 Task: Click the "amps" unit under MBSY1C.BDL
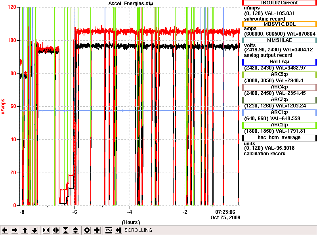pos(250,28)
